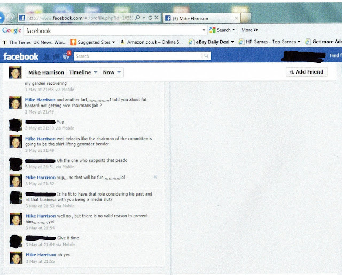
Task: Click the facebook logo in blue bar
Action: [x=21, y=56]
